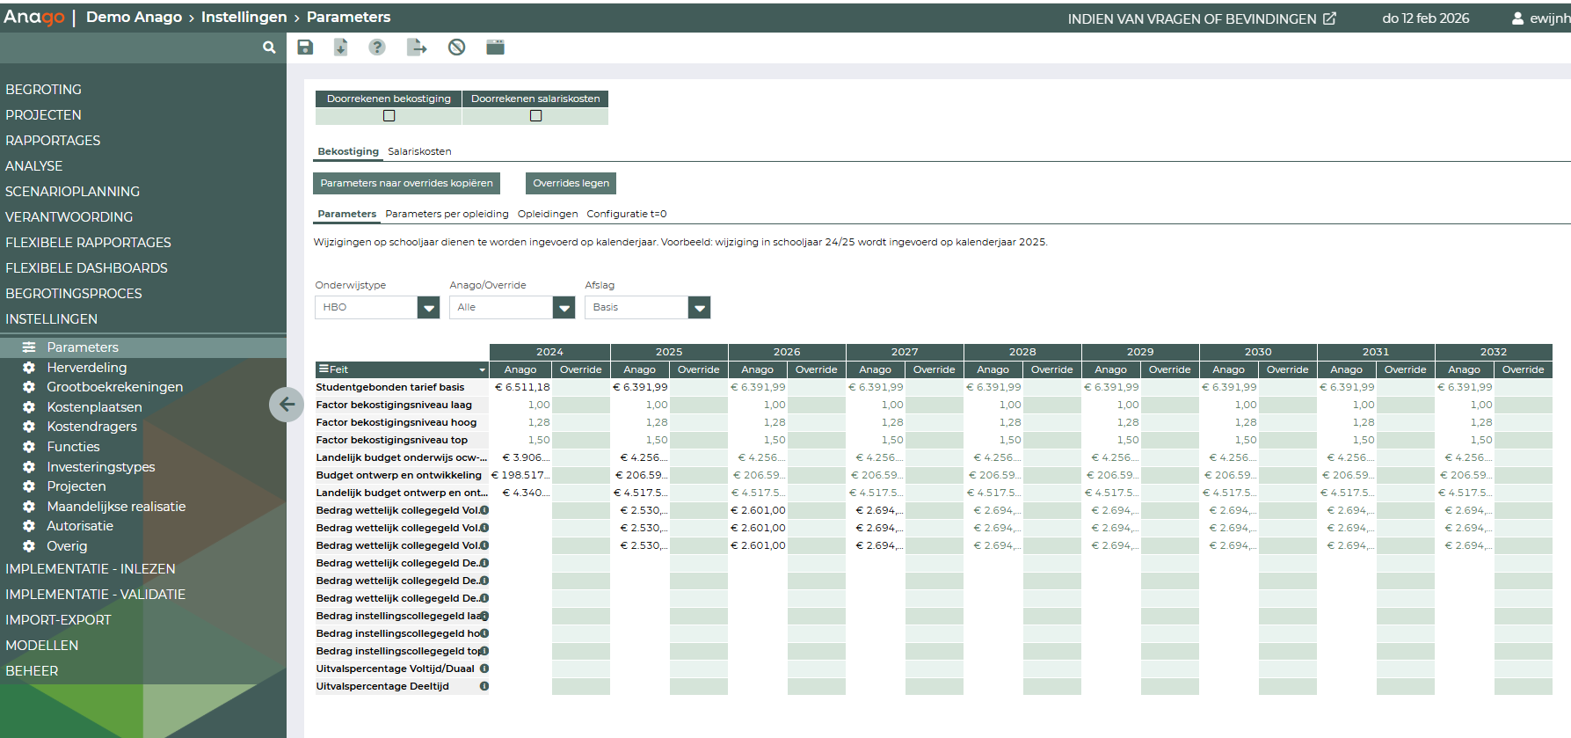The height and width of the screenshot is (738, 1571).
Task: Expand the Anago/Override dropdown
Action: pyautogui.click(x=564, y=308)
